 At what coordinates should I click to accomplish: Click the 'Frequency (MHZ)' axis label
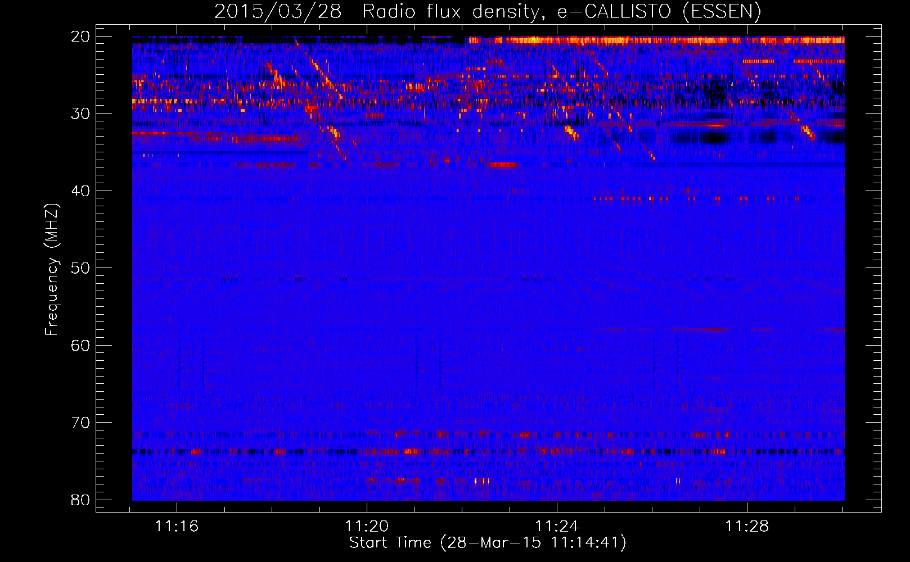click(52, 269)
